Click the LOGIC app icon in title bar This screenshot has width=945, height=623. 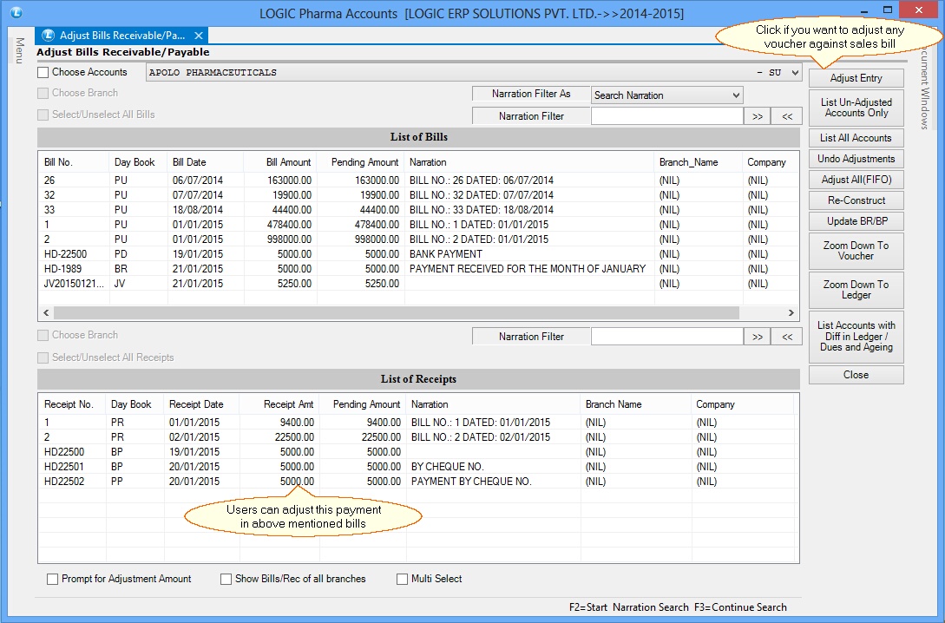coord(16,11)
